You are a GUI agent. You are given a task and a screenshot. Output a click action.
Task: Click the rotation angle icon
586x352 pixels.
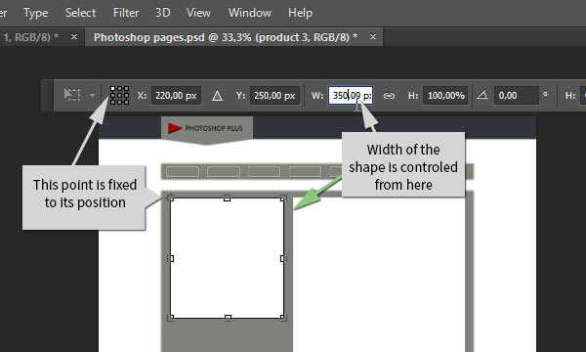pos(482,95)
